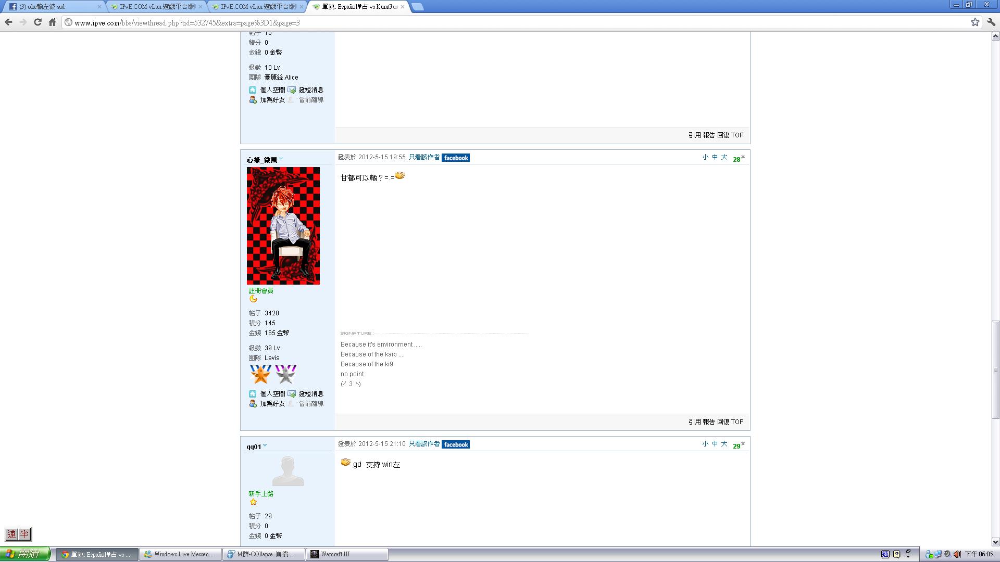Viewport: 1000px width, 562px height.
Task: Set post 28 font size to 小
Action: [x=705, y=157]
